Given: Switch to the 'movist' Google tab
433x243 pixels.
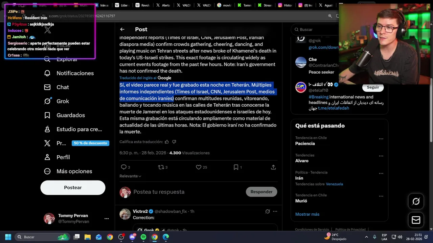Looking at the screenshot, I should coord(225,5).
